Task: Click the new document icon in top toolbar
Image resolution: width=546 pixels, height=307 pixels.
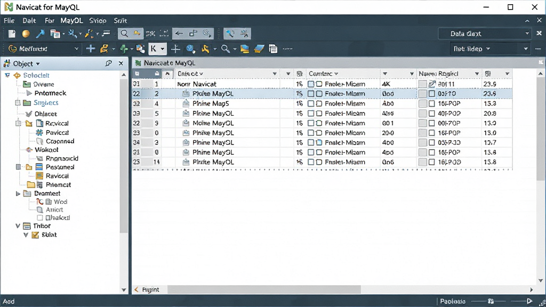Action: 12,34
